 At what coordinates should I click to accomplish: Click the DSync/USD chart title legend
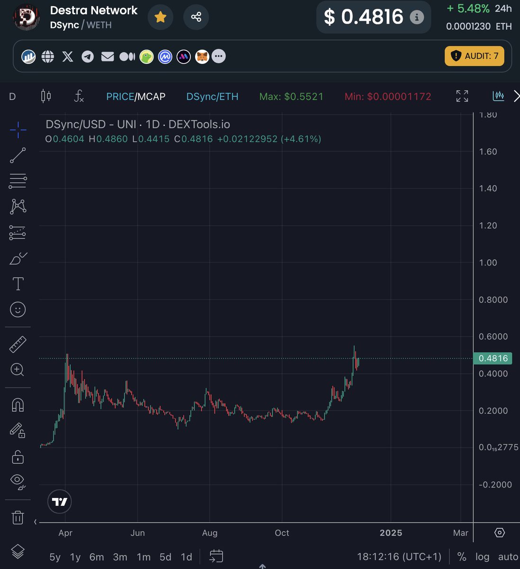point(138,125)
